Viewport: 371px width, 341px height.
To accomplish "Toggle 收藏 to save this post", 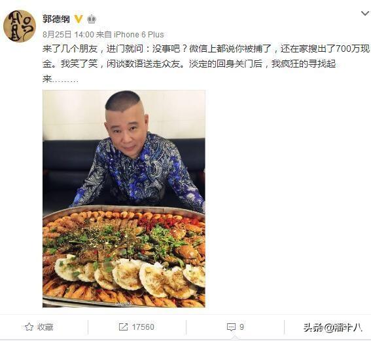I will click(39, 327).
